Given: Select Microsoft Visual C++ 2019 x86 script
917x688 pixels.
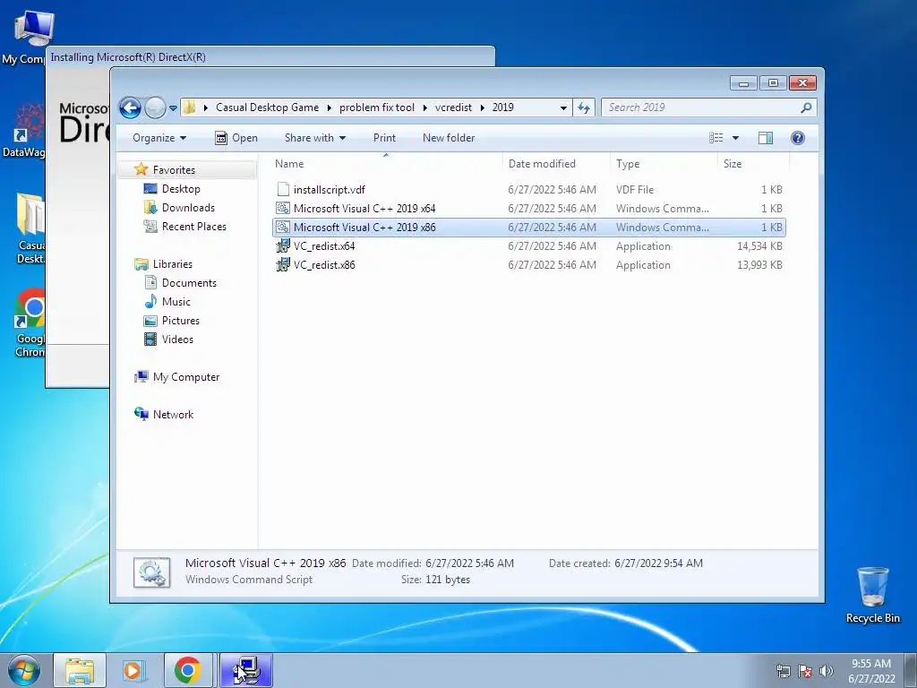Looking at the screenshot, I should point(528,227).
